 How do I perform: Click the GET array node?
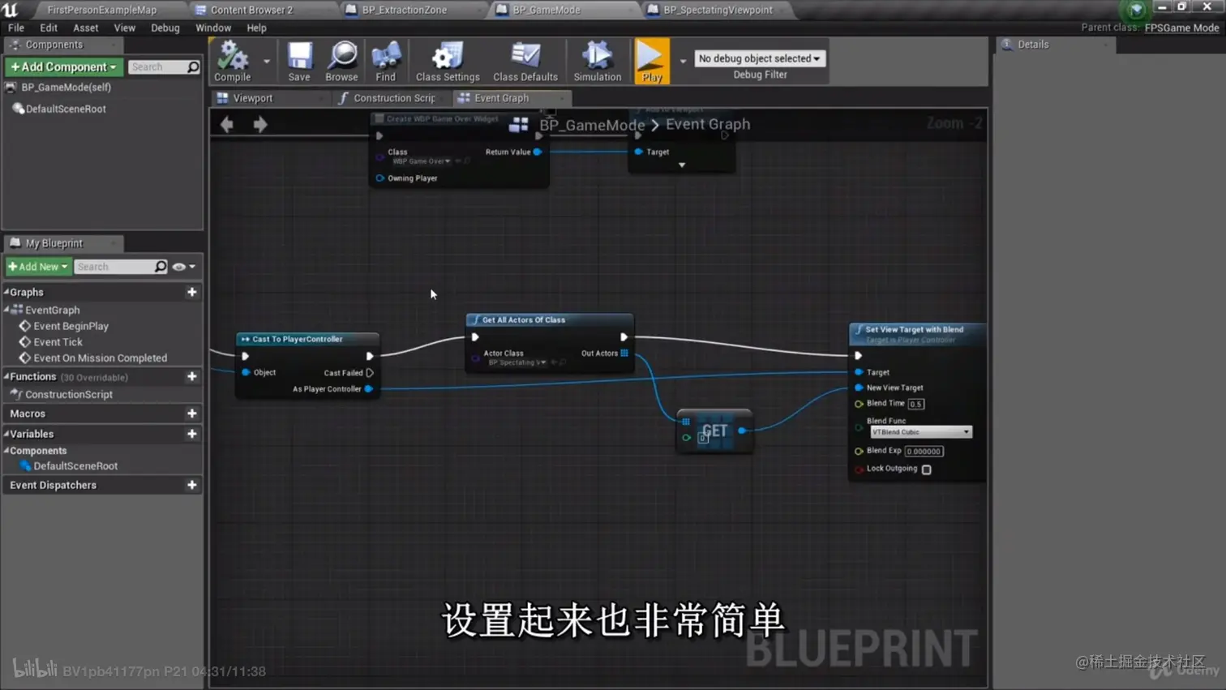coord(714,431)
